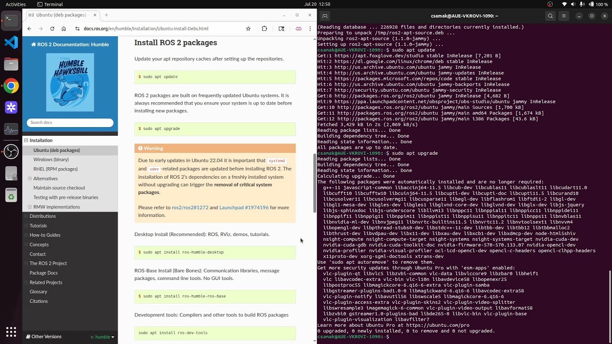Expand the Distributions sidebar section
This screenshot has width=612, height=344.
tap(26, 216)
